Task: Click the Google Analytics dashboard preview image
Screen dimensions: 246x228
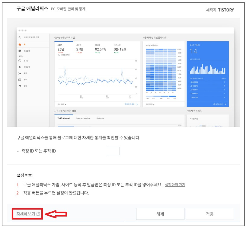Action: (123, 72)
